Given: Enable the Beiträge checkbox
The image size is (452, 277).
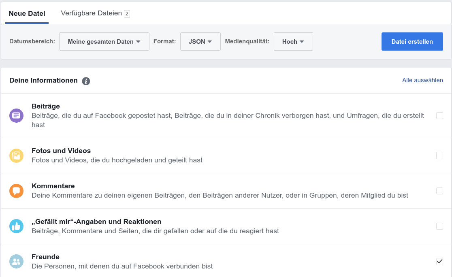Looking at the screenshot, I should (x=439, y=115).
